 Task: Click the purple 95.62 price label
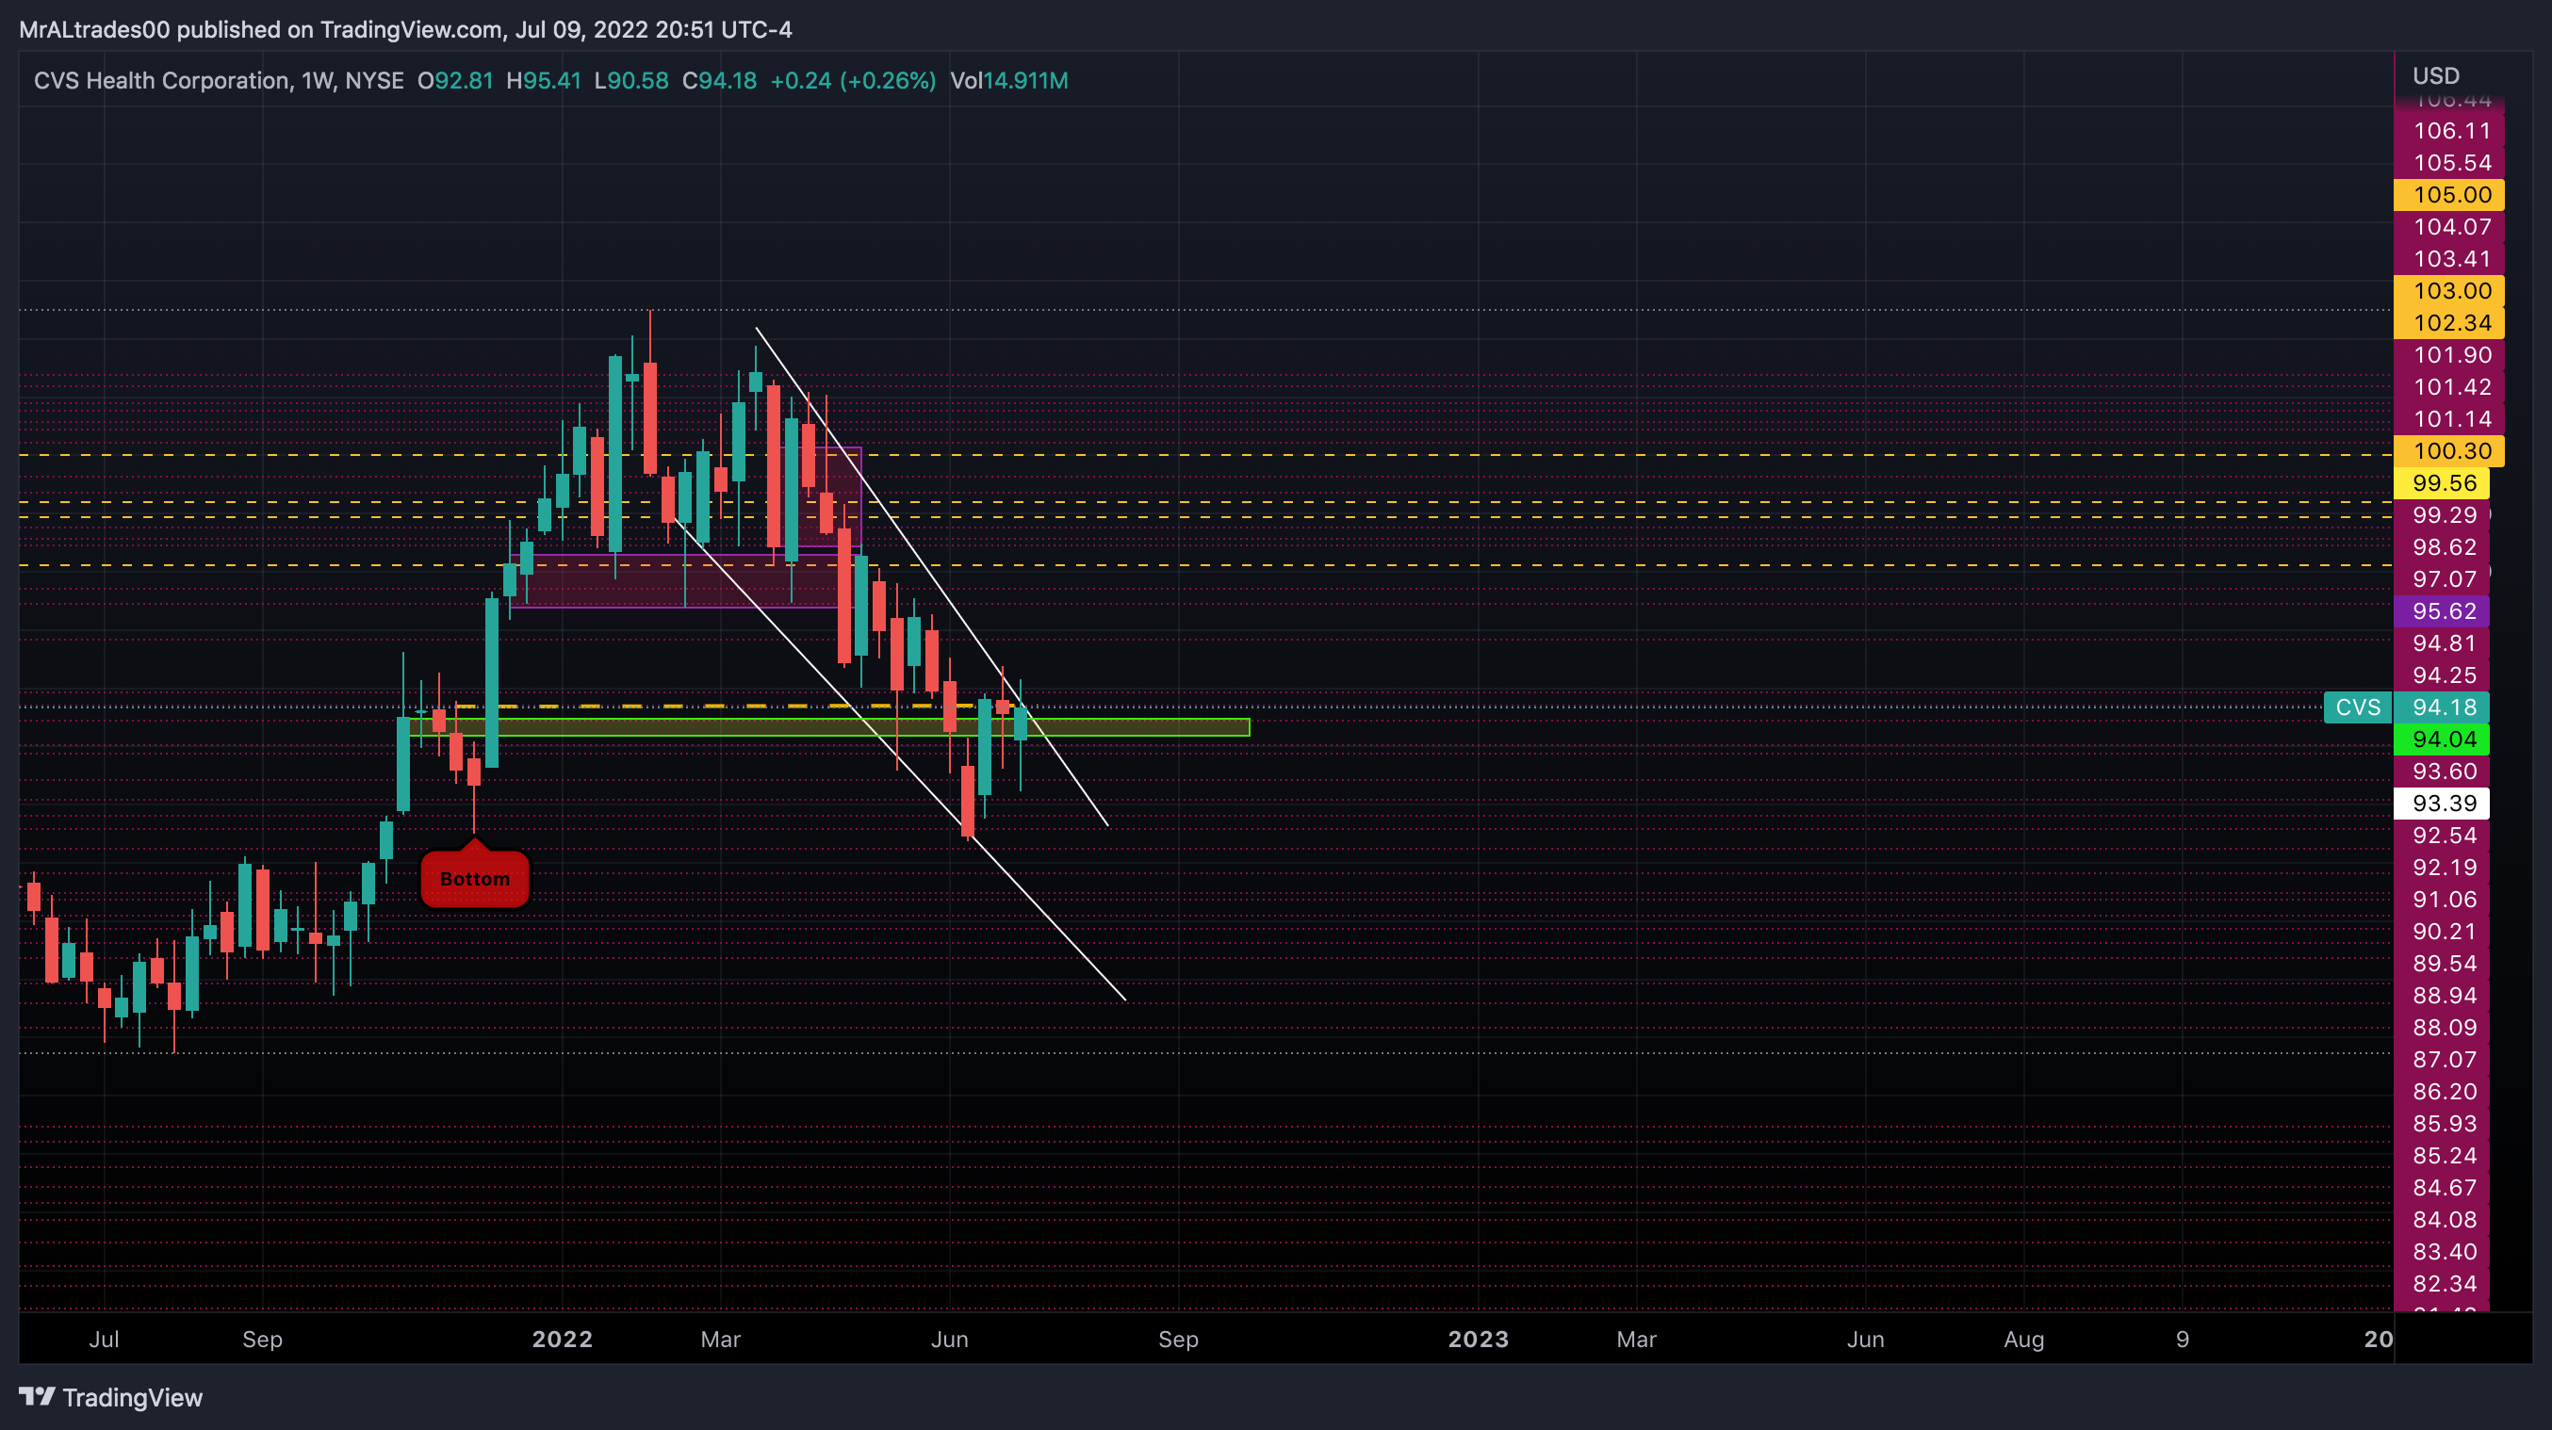click(2442, 611)
